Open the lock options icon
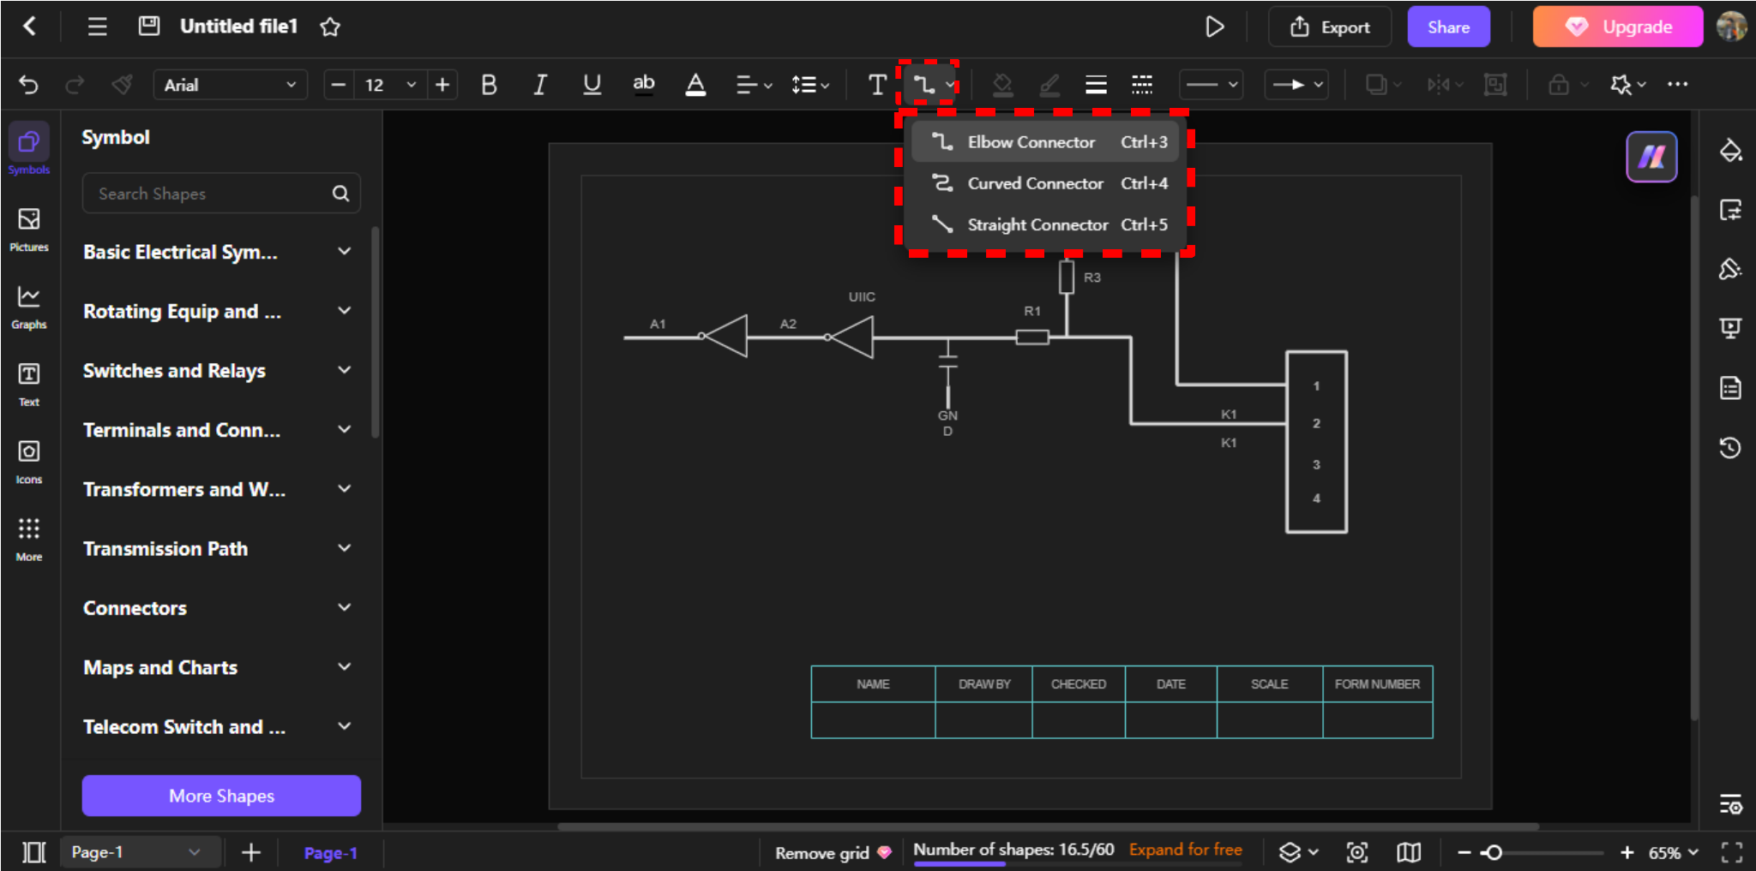The height and width of the screenshot is (871, 1756). tap(1559, 85)
